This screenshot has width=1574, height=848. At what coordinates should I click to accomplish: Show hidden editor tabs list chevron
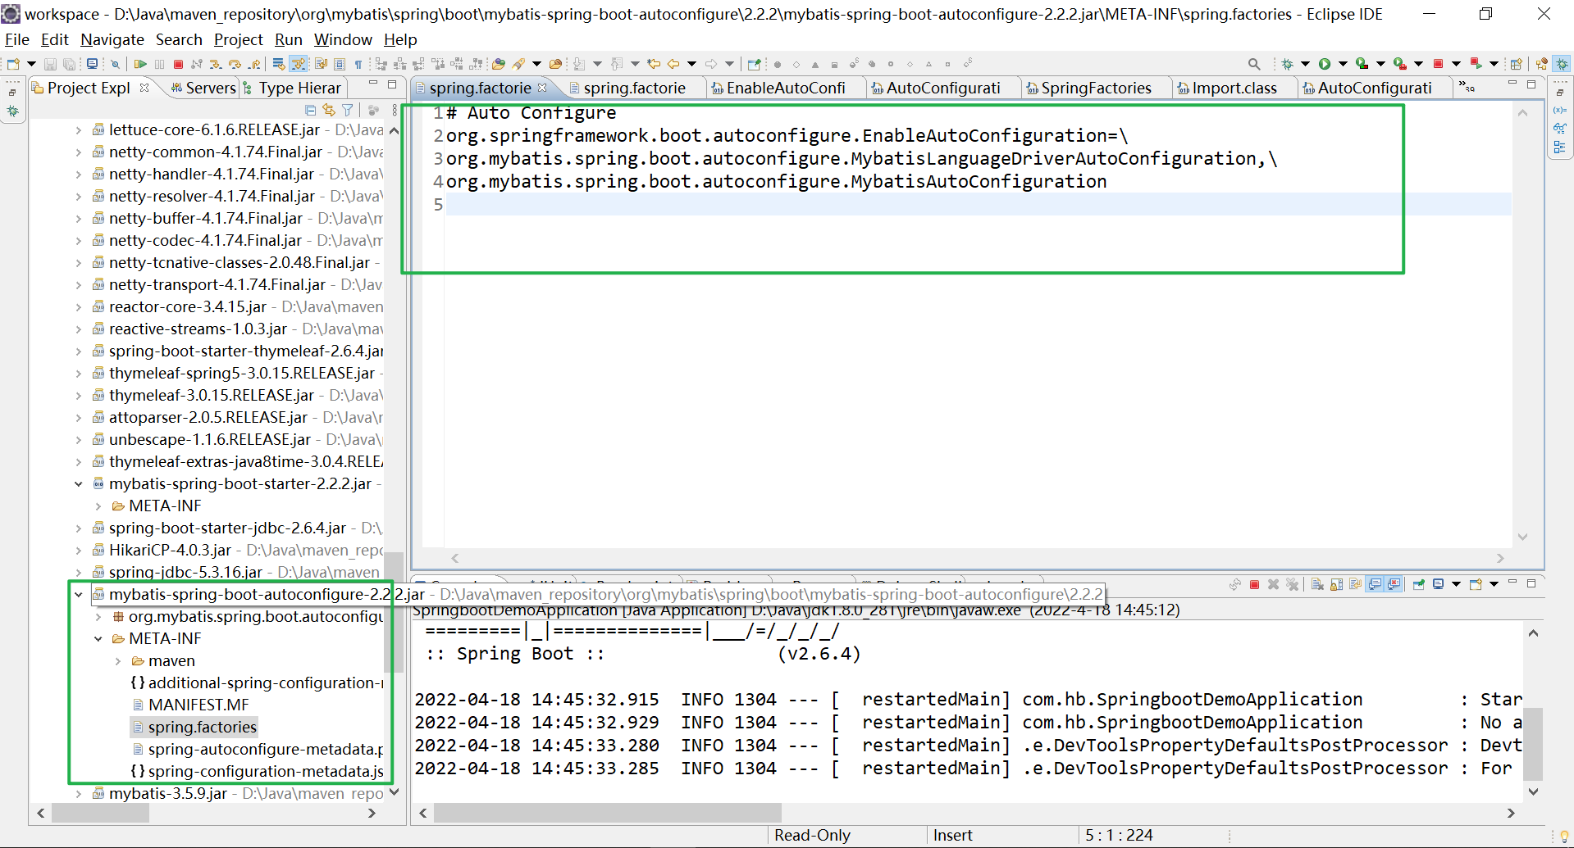tap(1467, 87)
